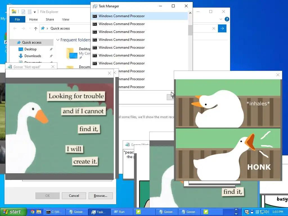Image resolution: width=288 pixels, height=216 pixels.
Task: Click the star icon in address bar
Action: point(43,28)
